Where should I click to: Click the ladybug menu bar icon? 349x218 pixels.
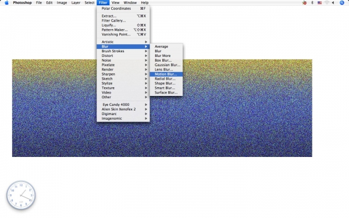pyautogui.click(x=304, y=3)
